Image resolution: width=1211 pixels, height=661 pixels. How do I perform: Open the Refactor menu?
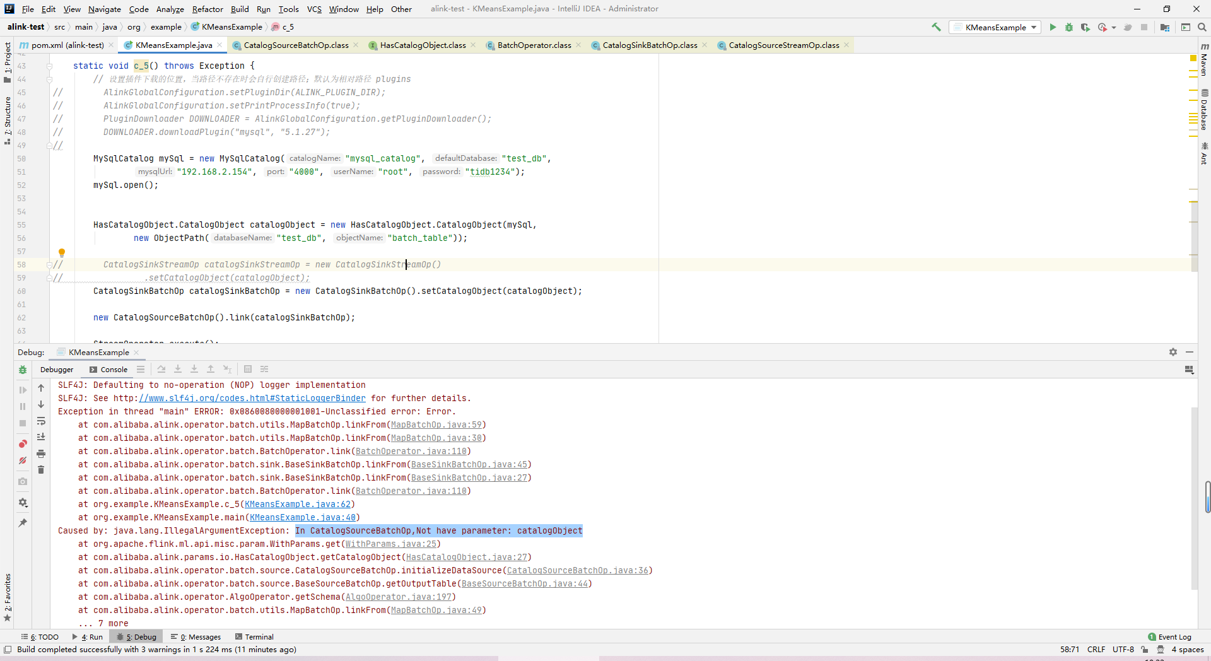[208, 9]
